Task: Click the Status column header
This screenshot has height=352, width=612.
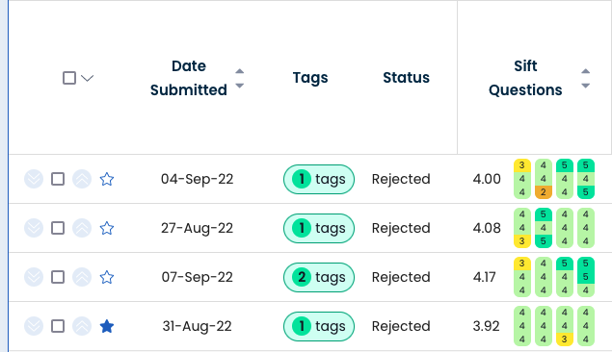Action: [x=406, y=78]
